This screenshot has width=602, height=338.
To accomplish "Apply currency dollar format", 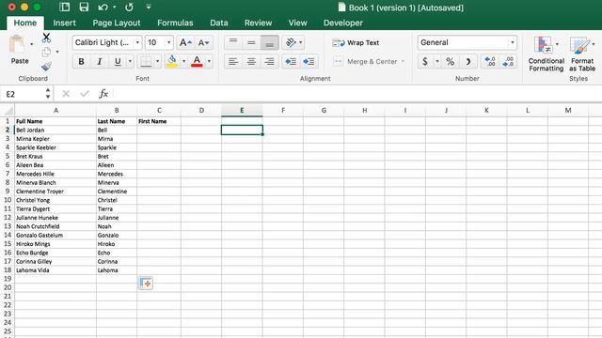I will [425, 61].
